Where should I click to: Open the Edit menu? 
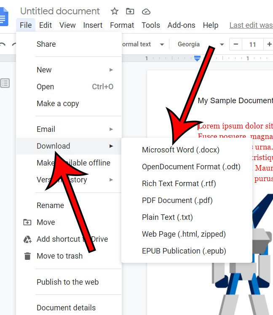pos(45,25)
